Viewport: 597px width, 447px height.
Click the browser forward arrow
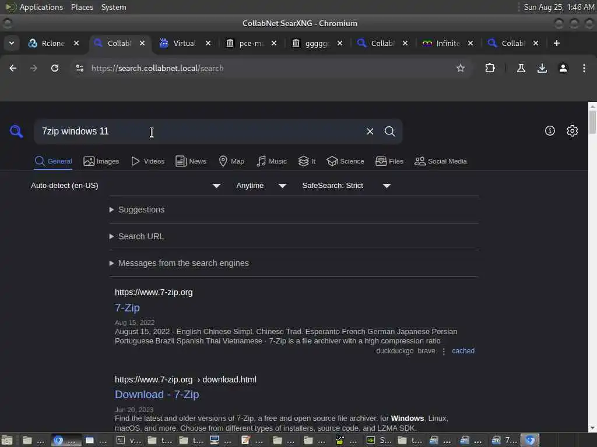(34, 68)
